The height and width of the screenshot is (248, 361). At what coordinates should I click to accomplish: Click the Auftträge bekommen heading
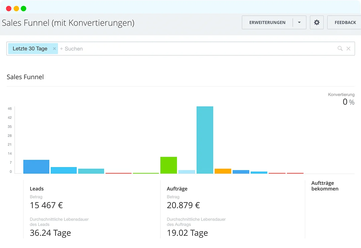tap(325, 186)
